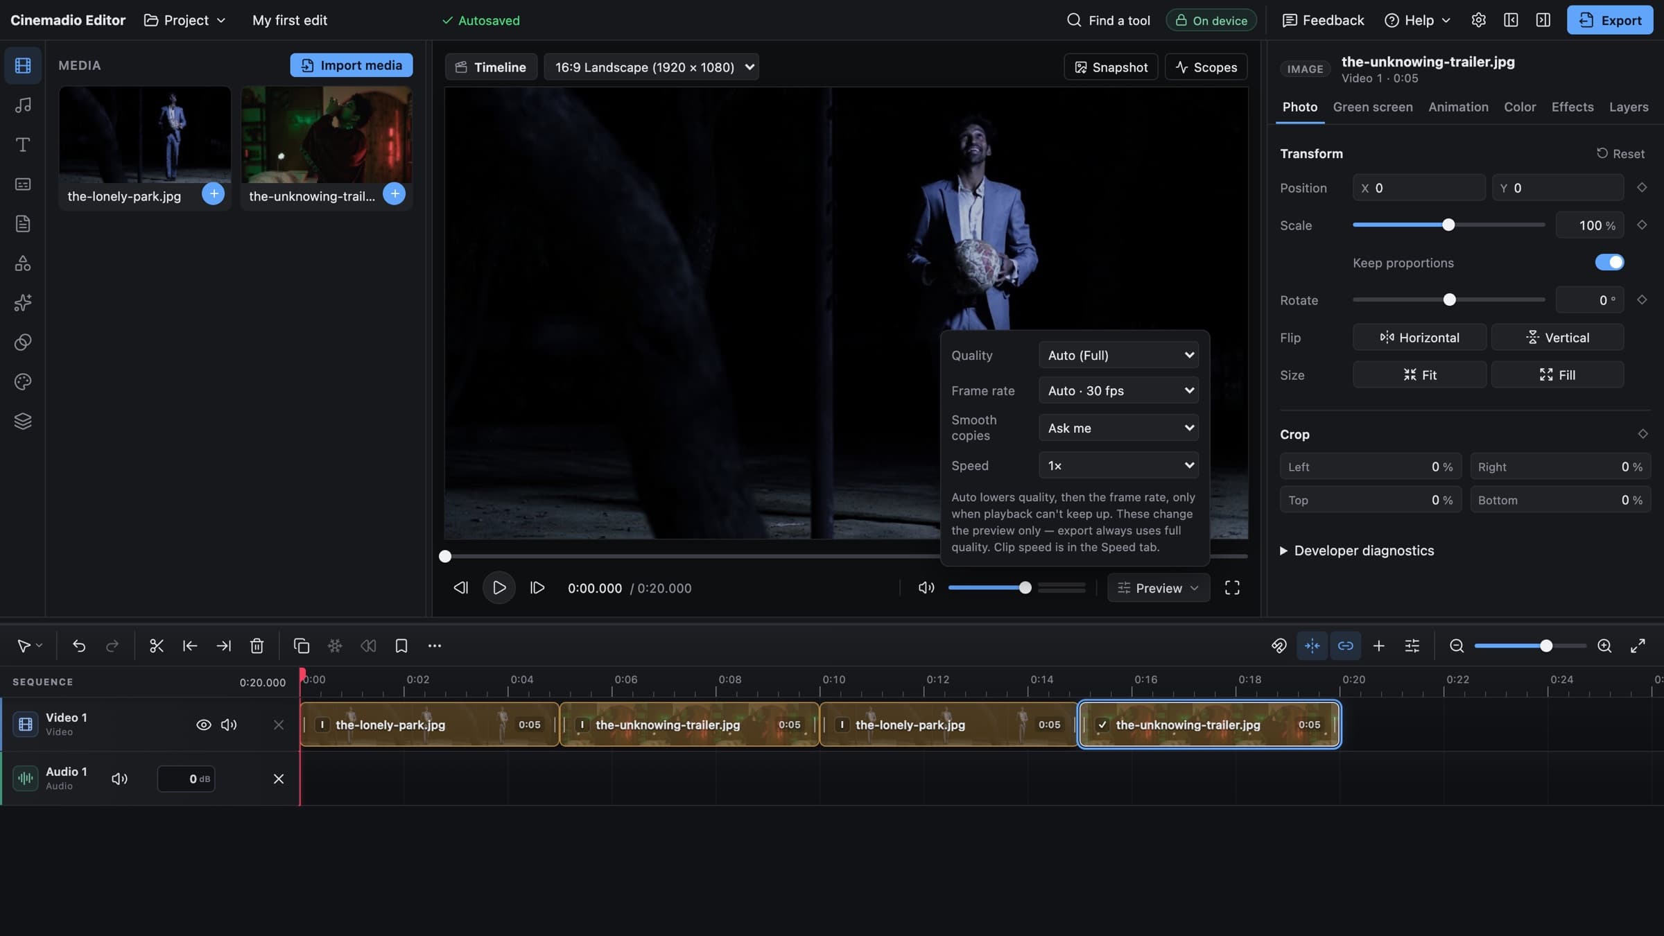Open the Help dropdown

[1417, 20]
